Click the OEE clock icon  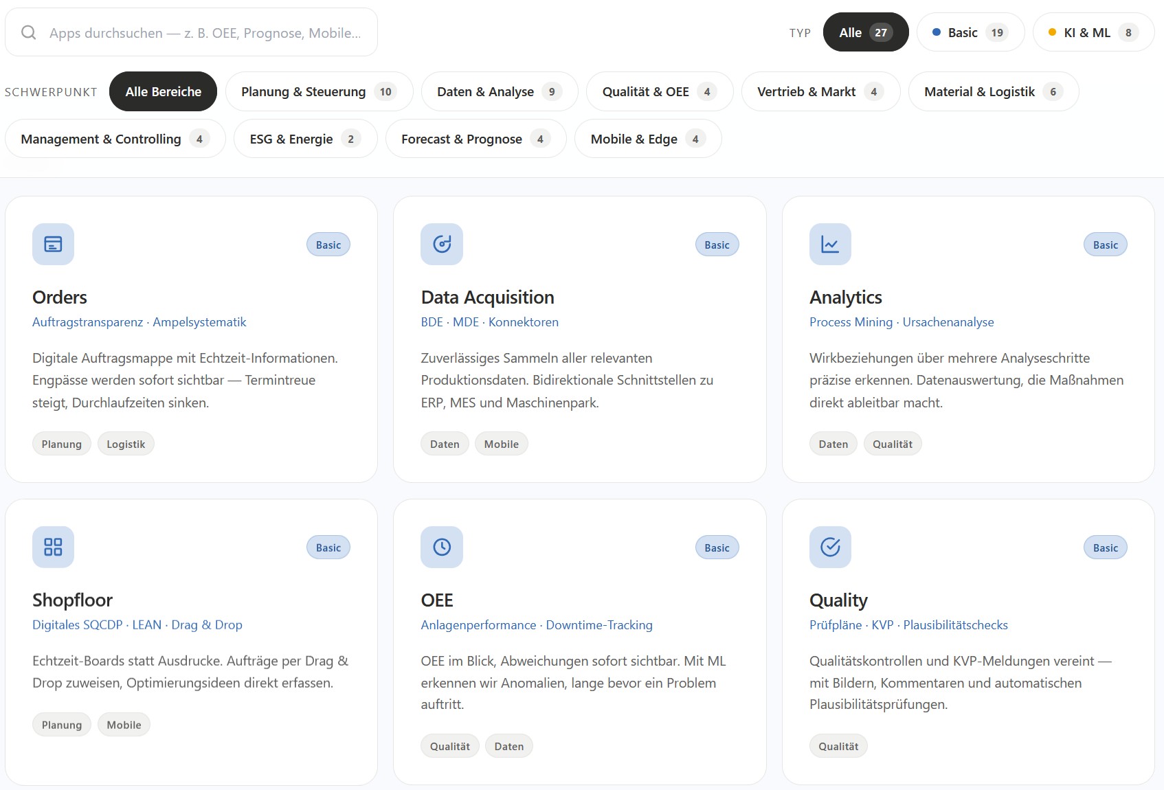tap(442, 547)
